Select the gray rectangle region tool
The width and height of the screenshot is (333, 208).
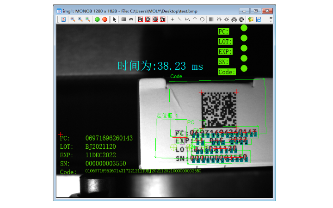[x=124, y=19]
